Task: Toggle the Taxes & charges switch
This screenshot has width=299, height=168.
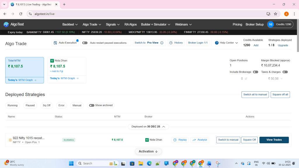Action: tap(285, 72)
